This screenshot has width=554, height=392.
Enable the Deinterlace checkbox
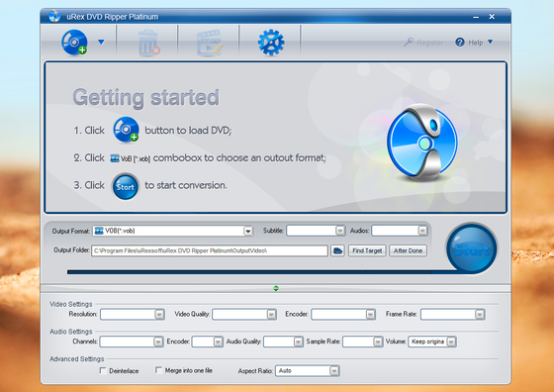coord(103,370)
